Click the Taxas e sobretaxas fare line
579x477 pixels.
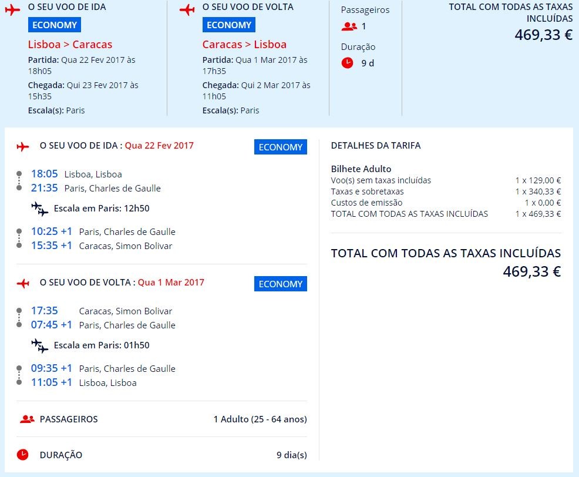pos(368,192)
